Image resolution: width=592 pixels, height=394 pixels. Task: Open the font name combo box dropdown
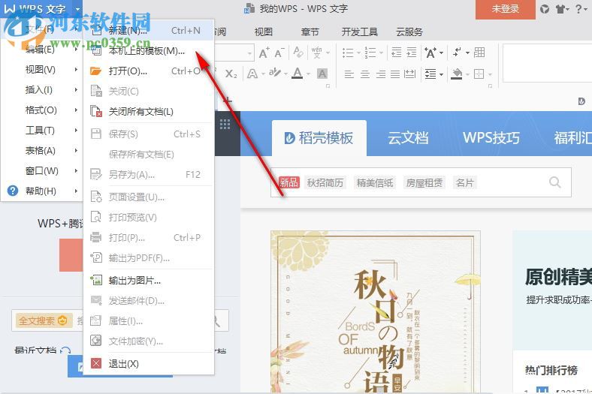pyautogui.click(x=249, y=53)
